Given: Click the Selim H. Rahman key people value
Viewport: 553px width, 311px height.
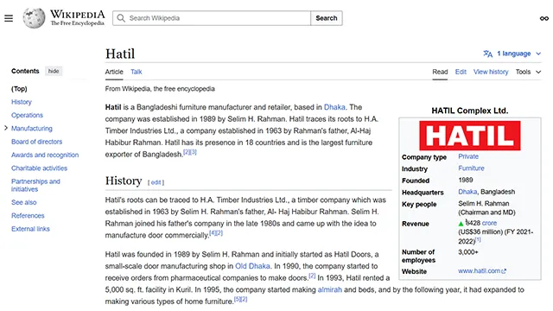Looking at the screenshot, I should 484,204.
